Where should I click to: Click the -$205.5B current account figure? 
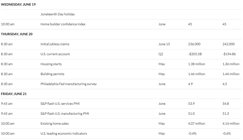pyautogui.click(x=195, y=54)
